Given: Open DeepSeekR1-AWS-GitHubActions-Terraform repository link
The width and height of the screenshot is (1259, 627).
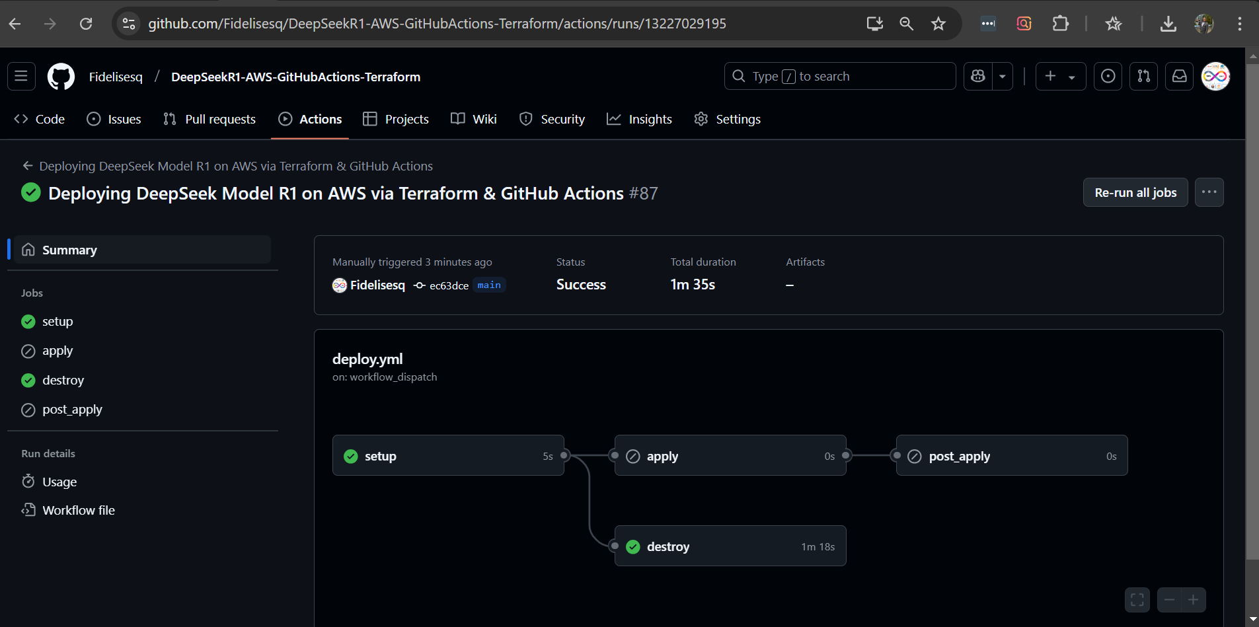Looking at the screenshot, I should pyautogui.click(x=295, y=77).
